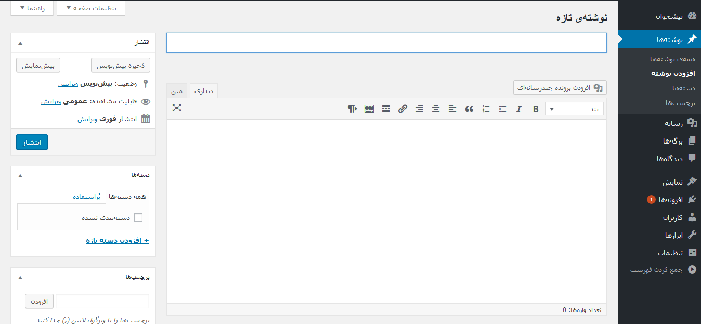Enter fullscreen distraction-free writing mode
This screenshot has width=701, height=324.
tap(177, 108)
